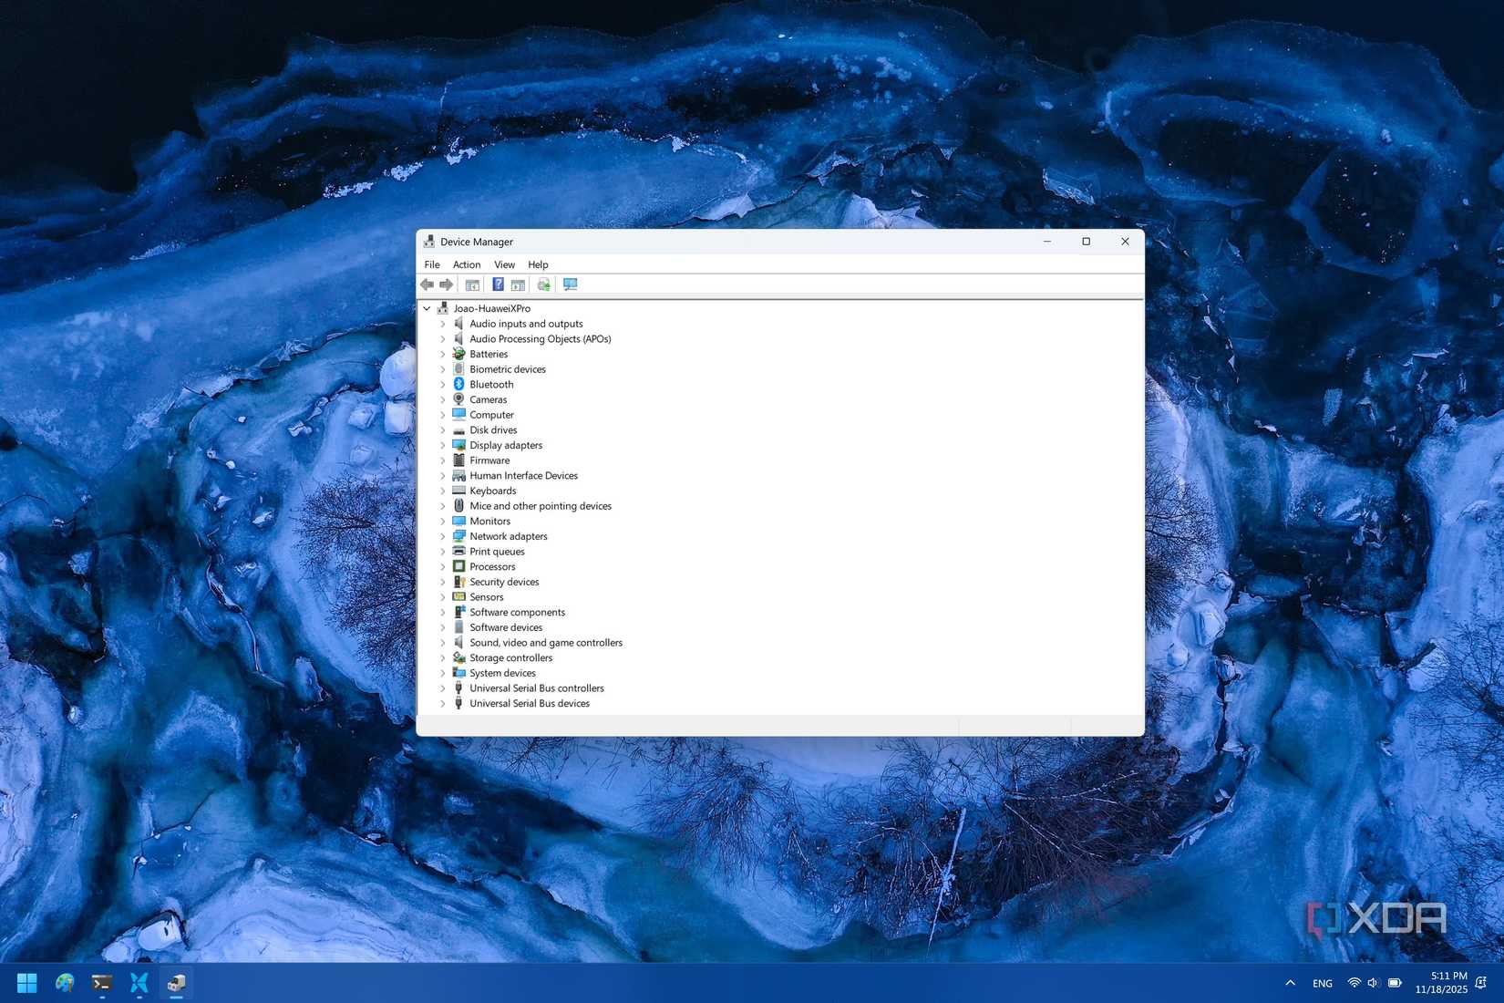This screenshot has width=1504, height=1003.
Task: Open the View menu
Action: coord(504,264)
